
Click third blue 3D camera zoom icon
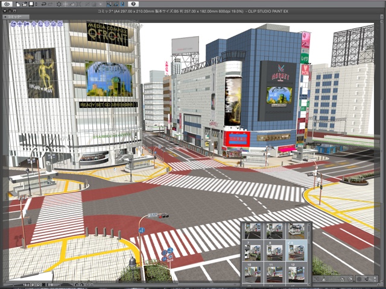tap(27, 24)
